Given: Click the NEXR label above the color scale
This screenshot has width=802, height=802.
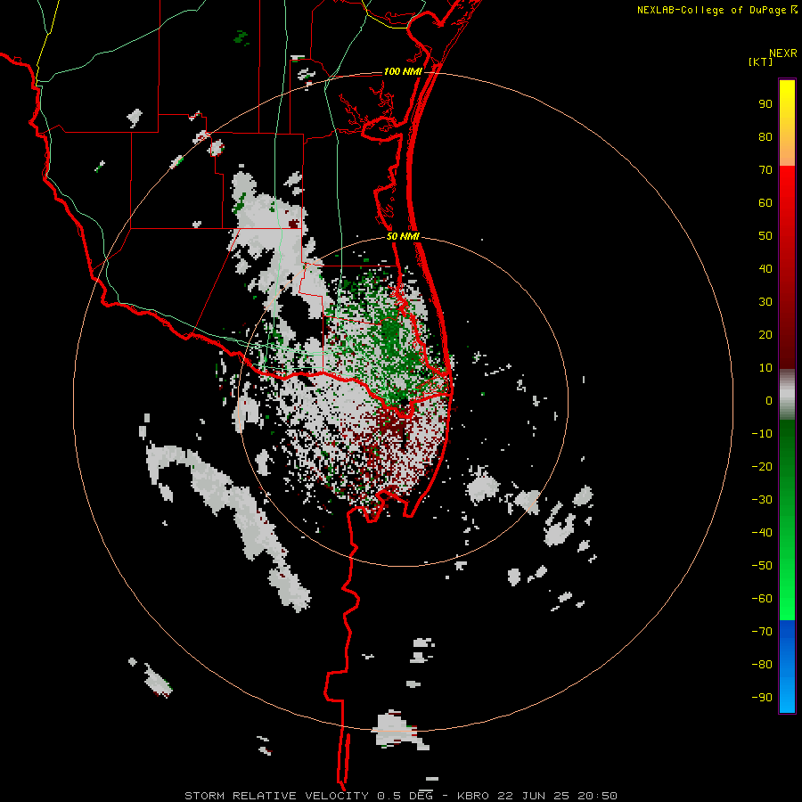Looking at the screenshot, I should point(782,53).
